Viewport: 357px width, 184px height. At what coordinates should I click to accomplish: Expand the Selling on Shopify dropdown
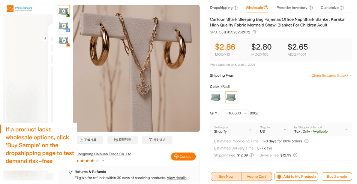(250, 130)
